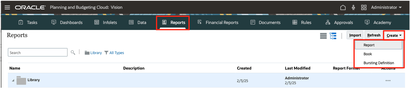This screenshot has width=410, height=92.
Task: Click the Financial Reports tab icon
Action: coord(199,22)
